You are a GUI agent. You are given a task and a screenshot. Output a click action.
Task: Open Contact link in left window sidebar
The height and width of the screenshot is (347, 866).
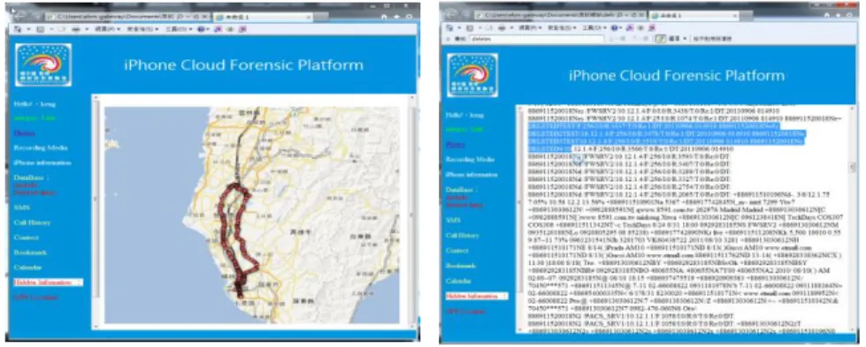click(x=26, y=238)
